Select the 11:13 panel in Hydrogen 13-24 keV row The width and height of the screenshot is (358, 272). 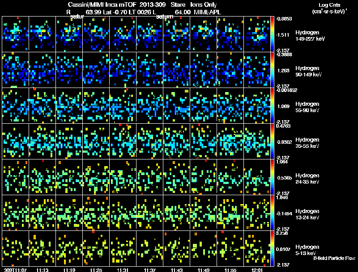click(42, 212)
